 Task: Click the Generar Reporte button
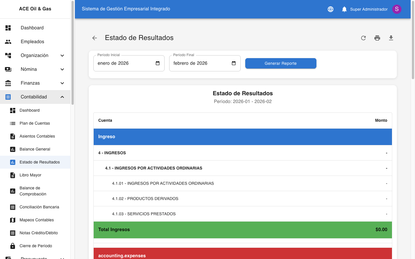tap(281, 63)
